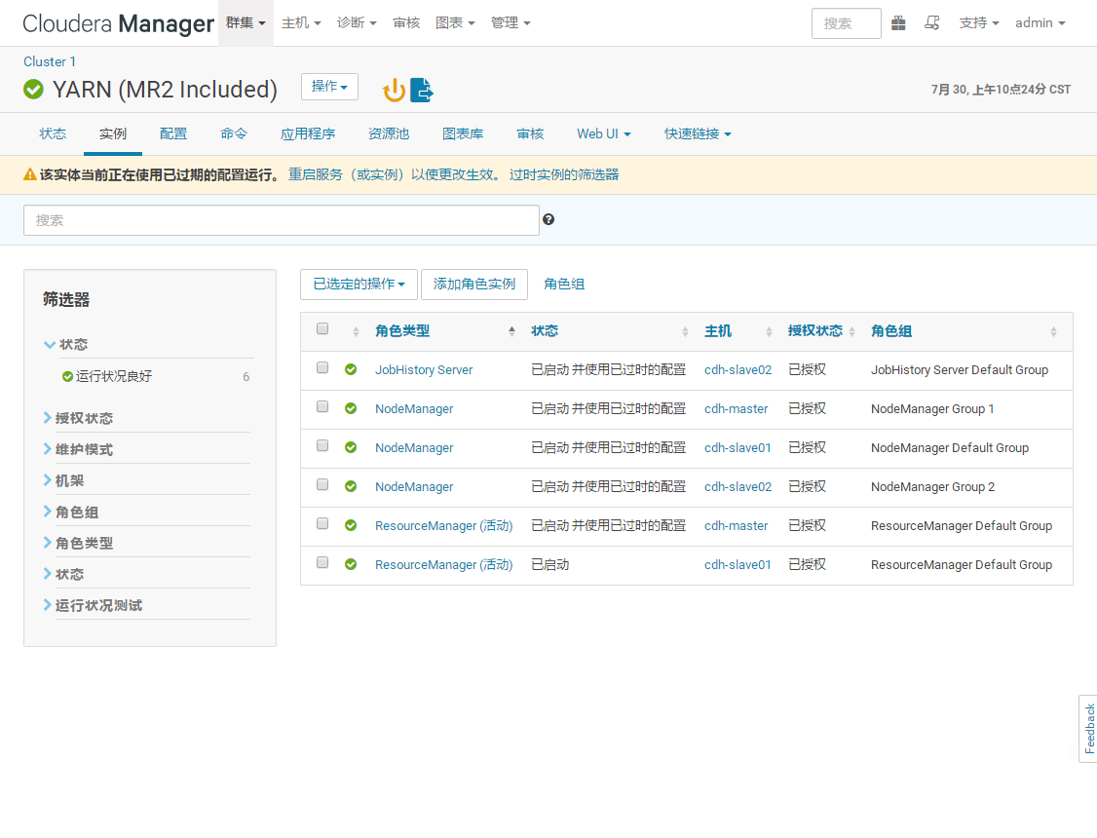Viewport: 1097px width, 838px height.
Task: Switch to the 配置 tab
Action: click(173, 133)
